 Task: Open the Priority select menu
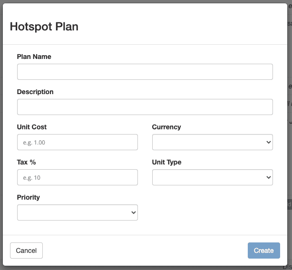tap(78, 212)
